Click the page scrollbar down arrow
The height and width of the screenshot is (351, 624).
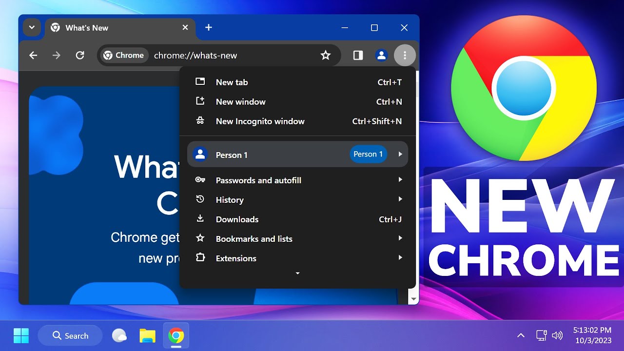point(414,299)
